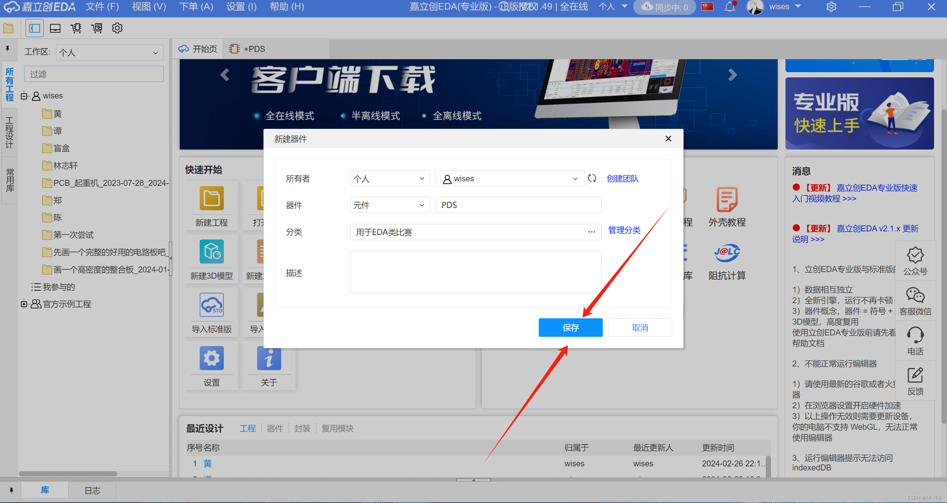
Task: Open the 工作区 个人 dropdown
Action: pos(109,53)
